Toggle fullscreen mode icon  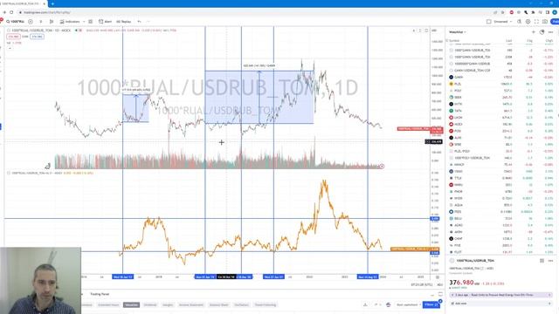click(x=536, y=22)
